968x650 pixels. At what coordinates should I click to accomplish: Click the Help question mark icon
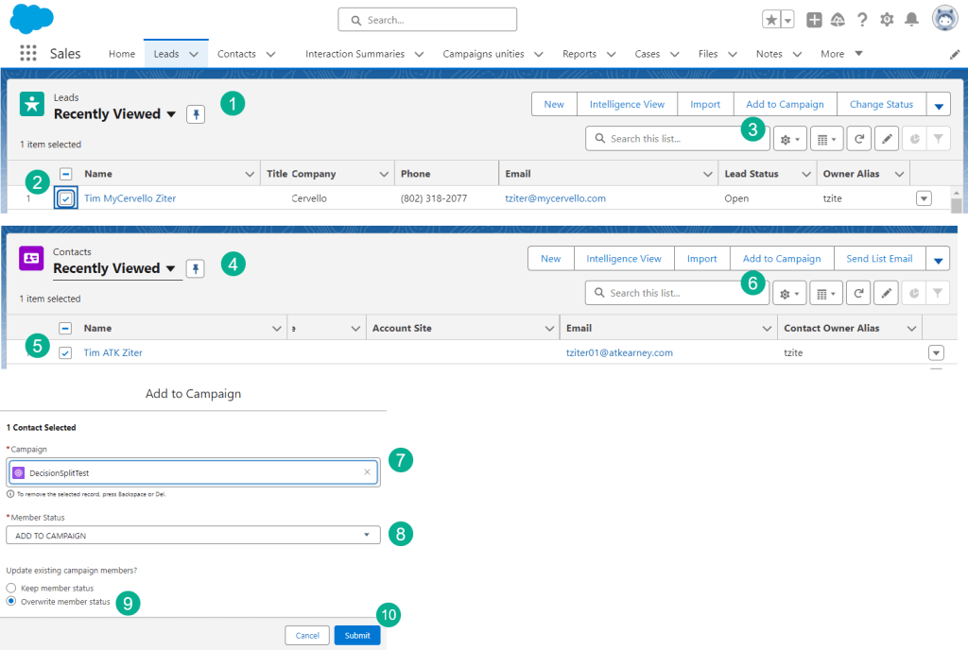tap(862, 19)
